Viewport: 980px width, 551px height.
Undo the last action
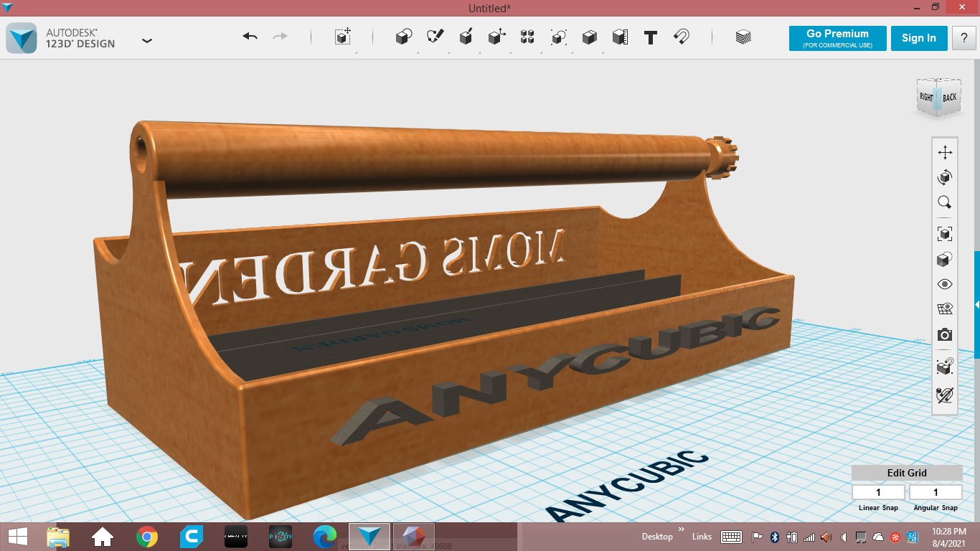(250, 37)
